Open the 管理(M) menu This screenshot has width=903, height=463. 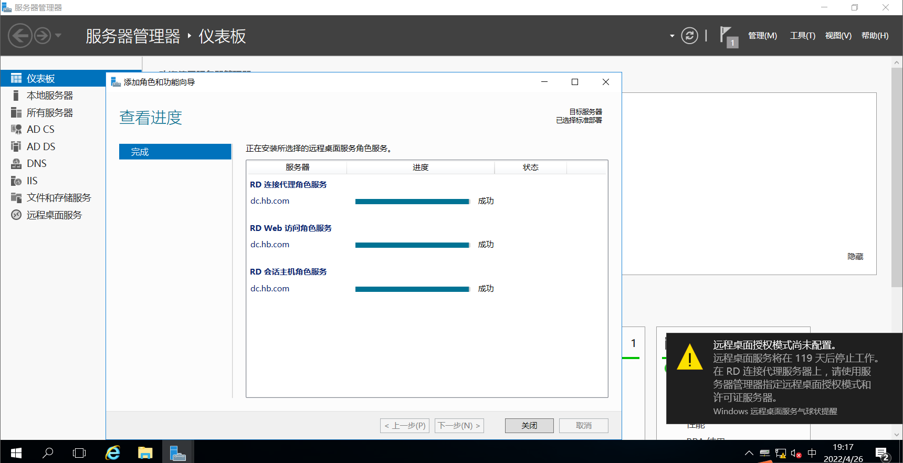(762, 36)
